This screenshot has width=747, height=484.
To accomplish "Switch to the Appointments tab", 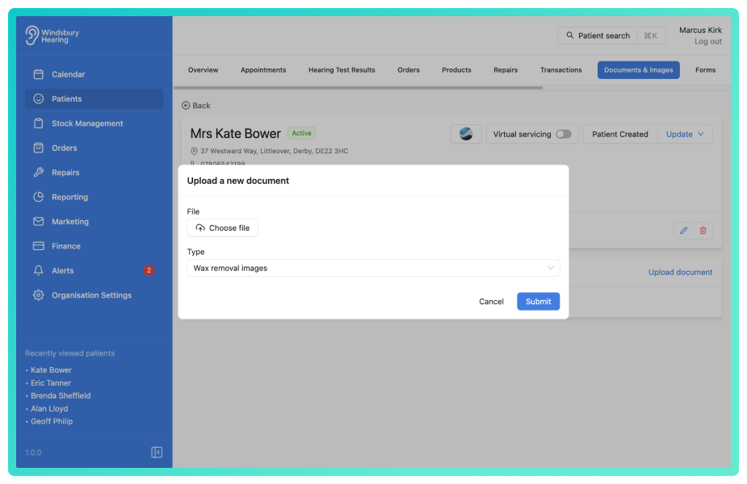I will 263,70.
